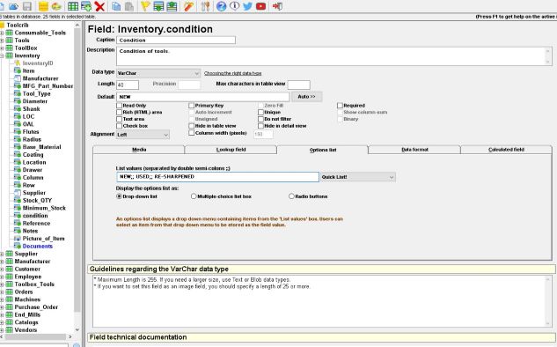
Task: Open the Quick List dropdown
Action: [x=358, y=177]
